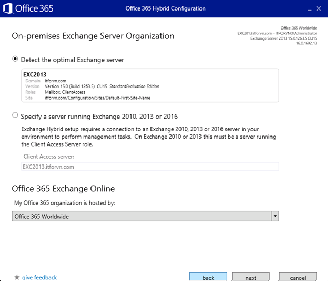The image size is (332, 281).
Task: Click the star icon beside give feedback
Action: (17, 277)
